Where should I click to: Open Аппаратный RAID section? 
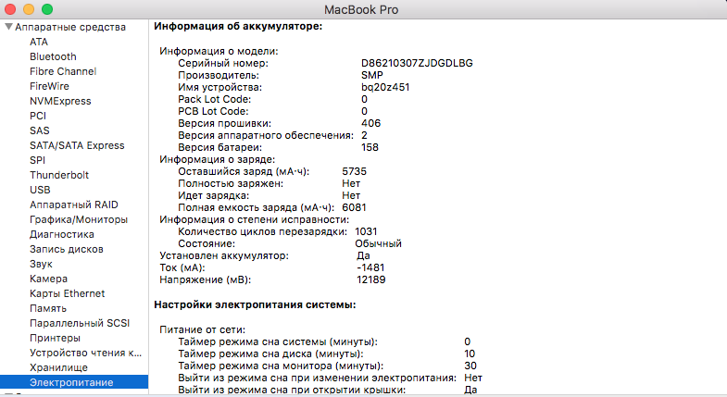coord(74,205)
